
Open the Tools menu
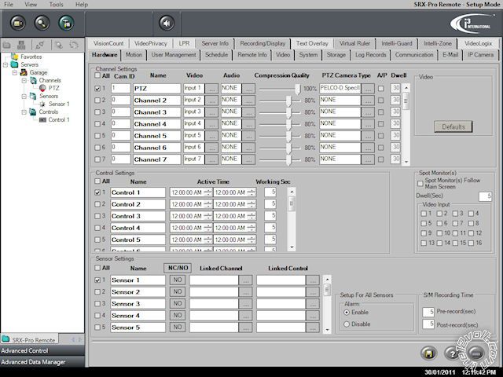[56, 5]
